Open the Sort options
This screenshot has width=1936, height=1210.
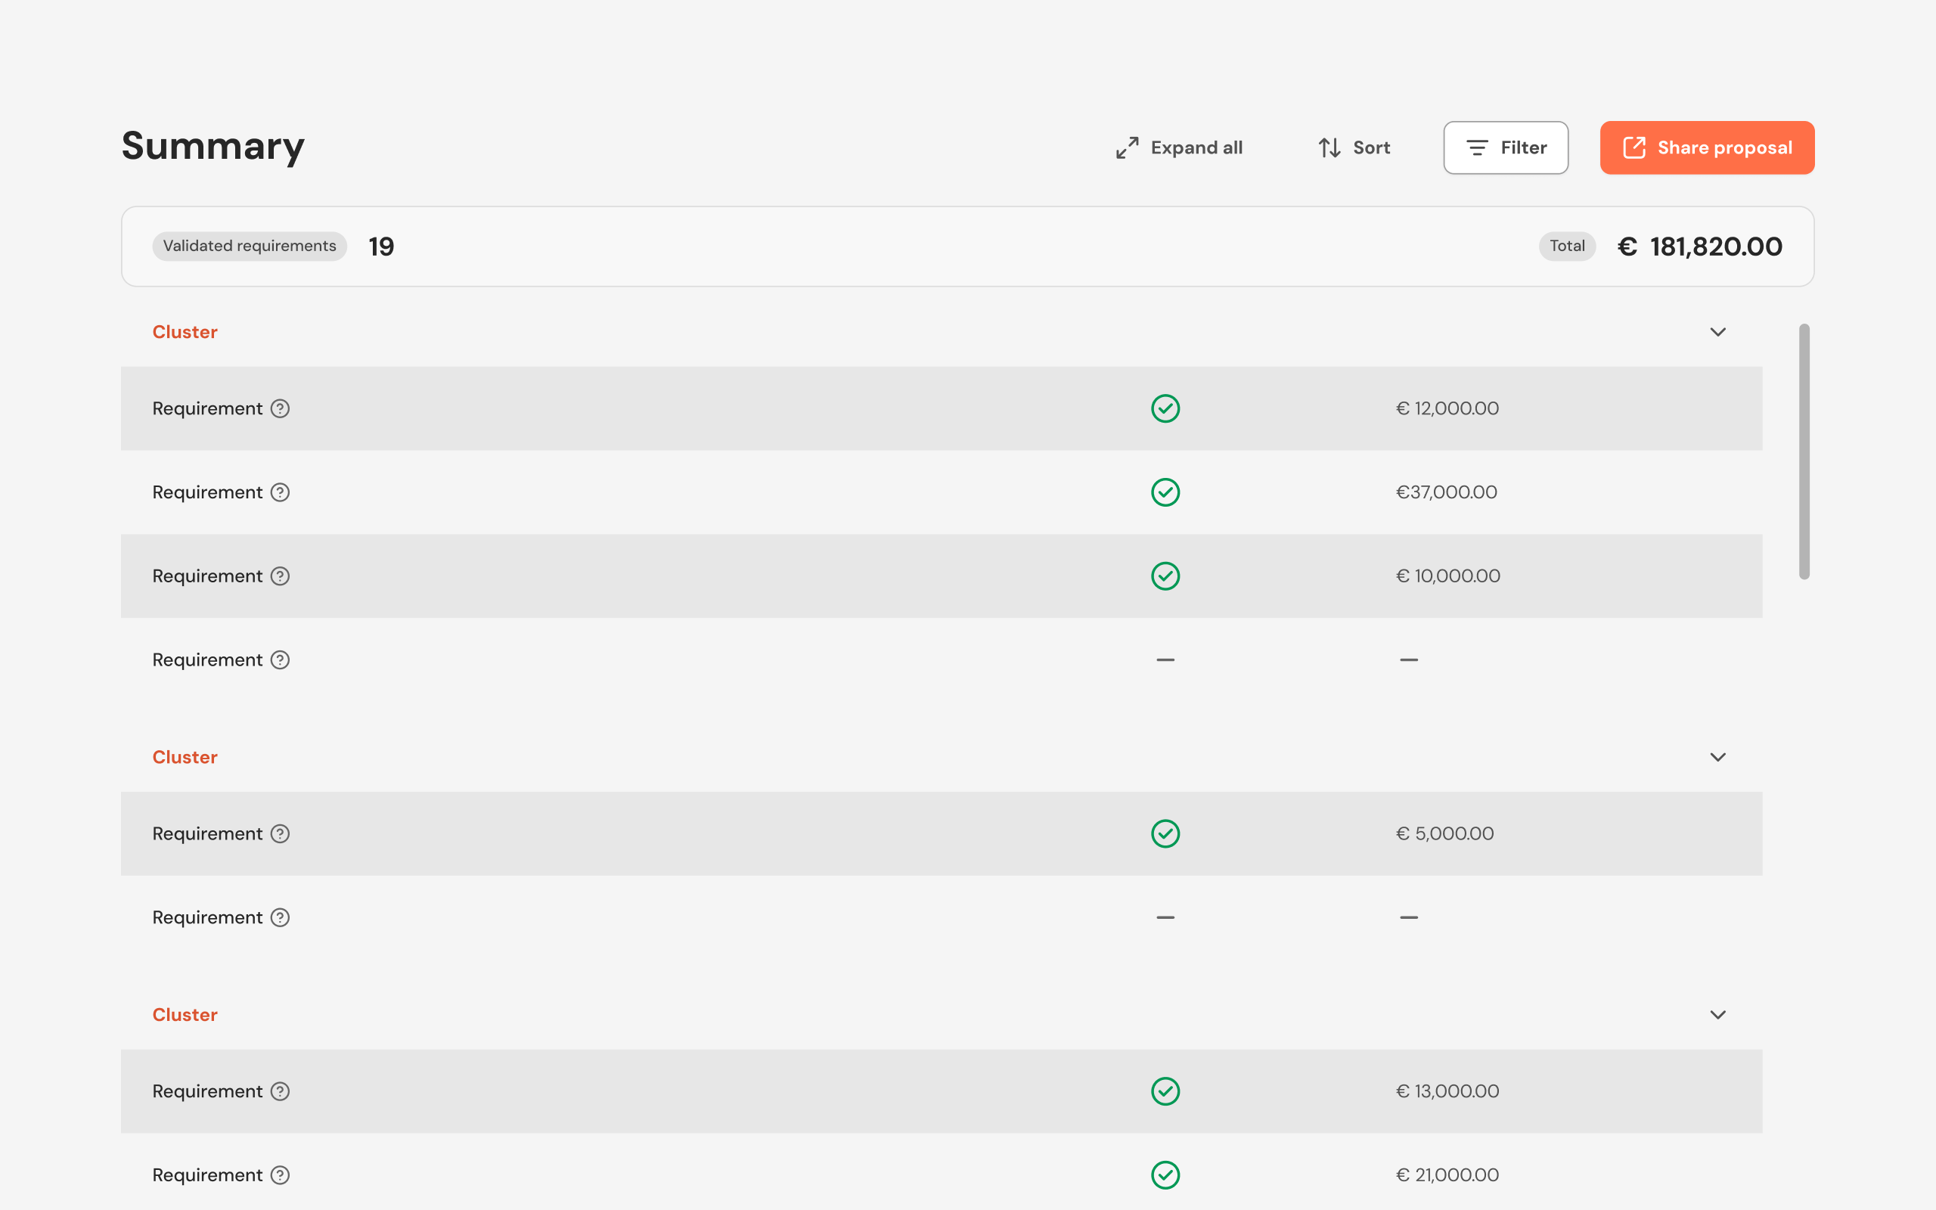tap(1354, 147)
